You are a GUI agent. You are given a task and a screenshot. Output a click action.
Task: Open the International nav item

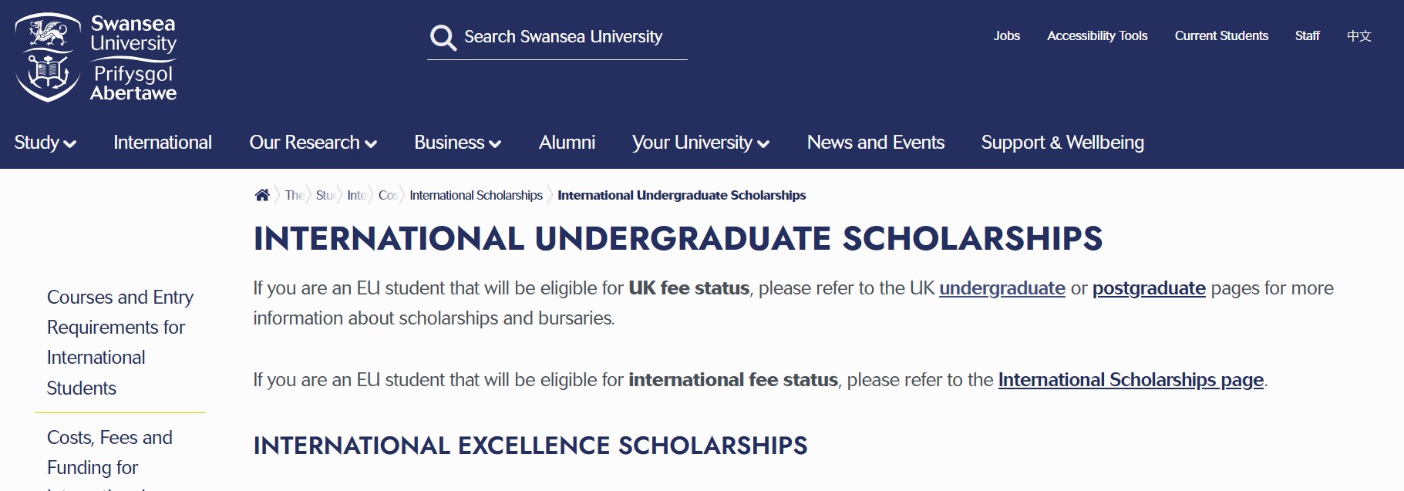pos(163,143)
